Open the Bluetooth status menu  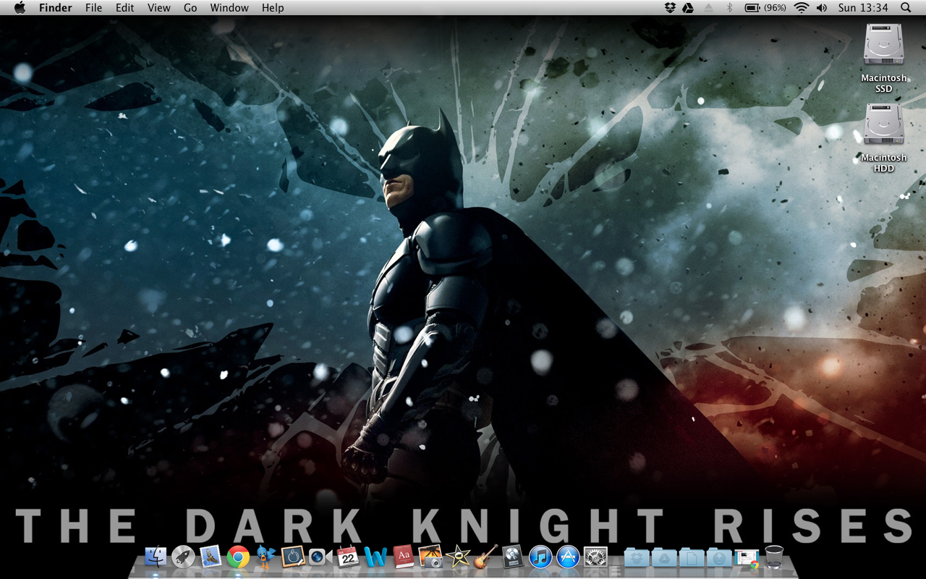(729, 7)
